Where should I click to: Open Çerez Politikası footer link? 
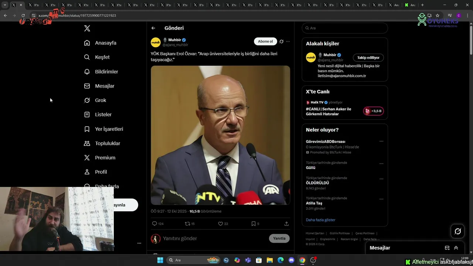coord(365,233)
